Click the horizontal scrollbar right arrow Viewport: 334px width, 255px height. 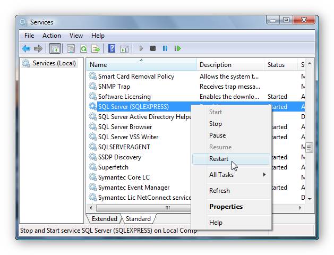click(x=300, y=208)
